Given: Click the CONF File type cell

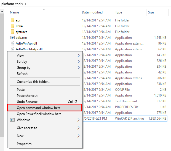Looking at the screenshot, I should click(122, 90).
